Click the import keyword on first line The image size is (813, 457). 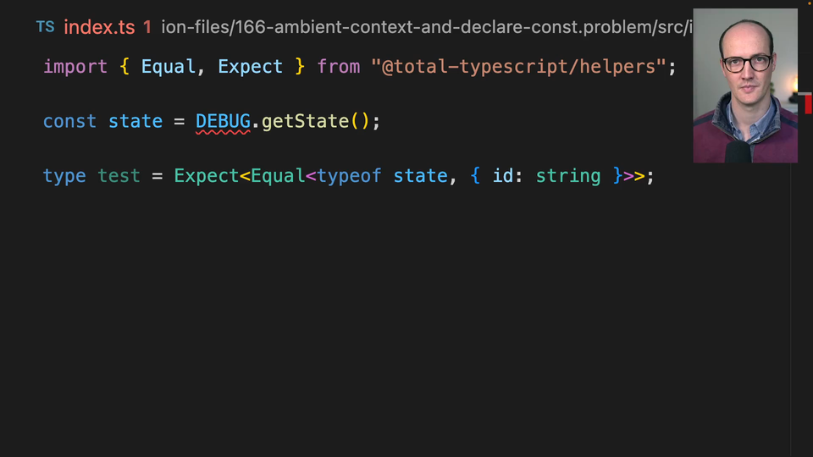(x=75, y=66)
